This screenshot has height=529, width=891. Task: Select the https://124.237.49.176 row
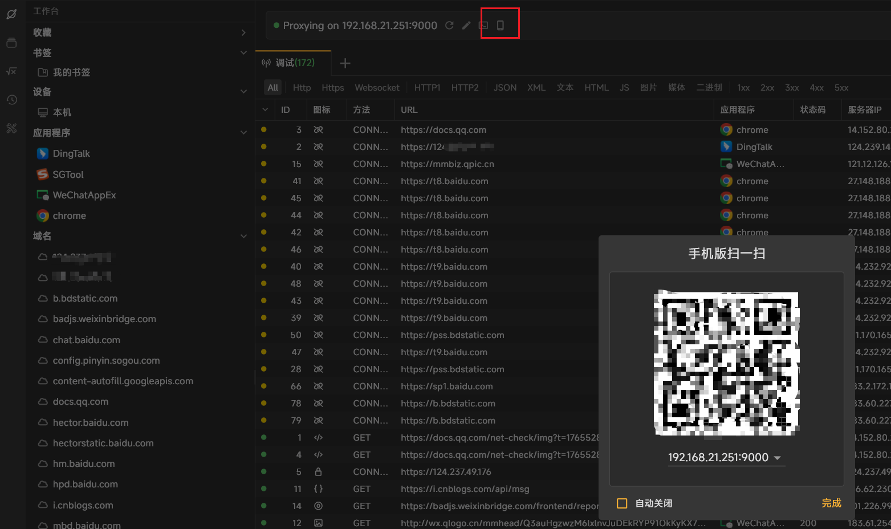click(x=573, y=471)
